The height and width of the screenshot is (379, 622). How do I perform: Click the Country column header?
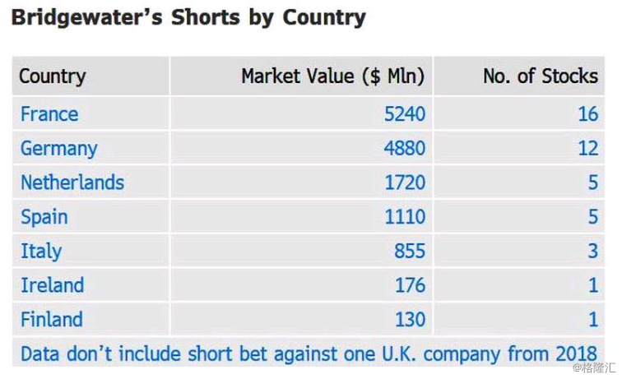coord(53,77)
